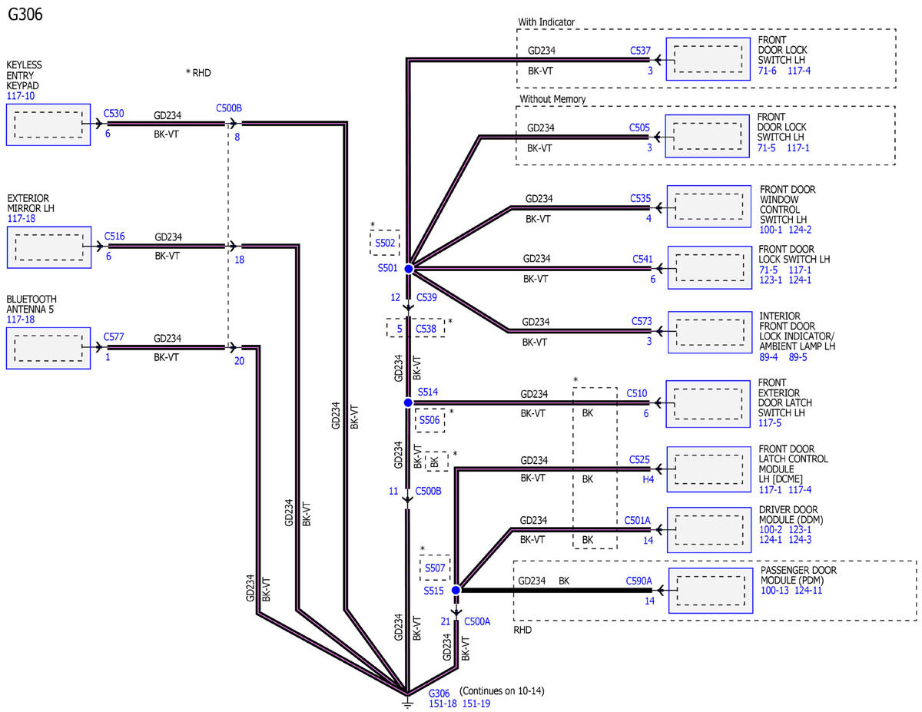Click the S514 splice blue dot
The height and width of the screenshot is (712, 922).
point(408,402)
